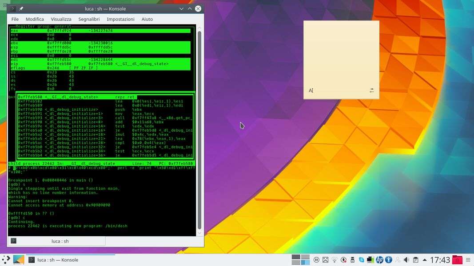Open the volume speaker tray icon

[406, 260]
